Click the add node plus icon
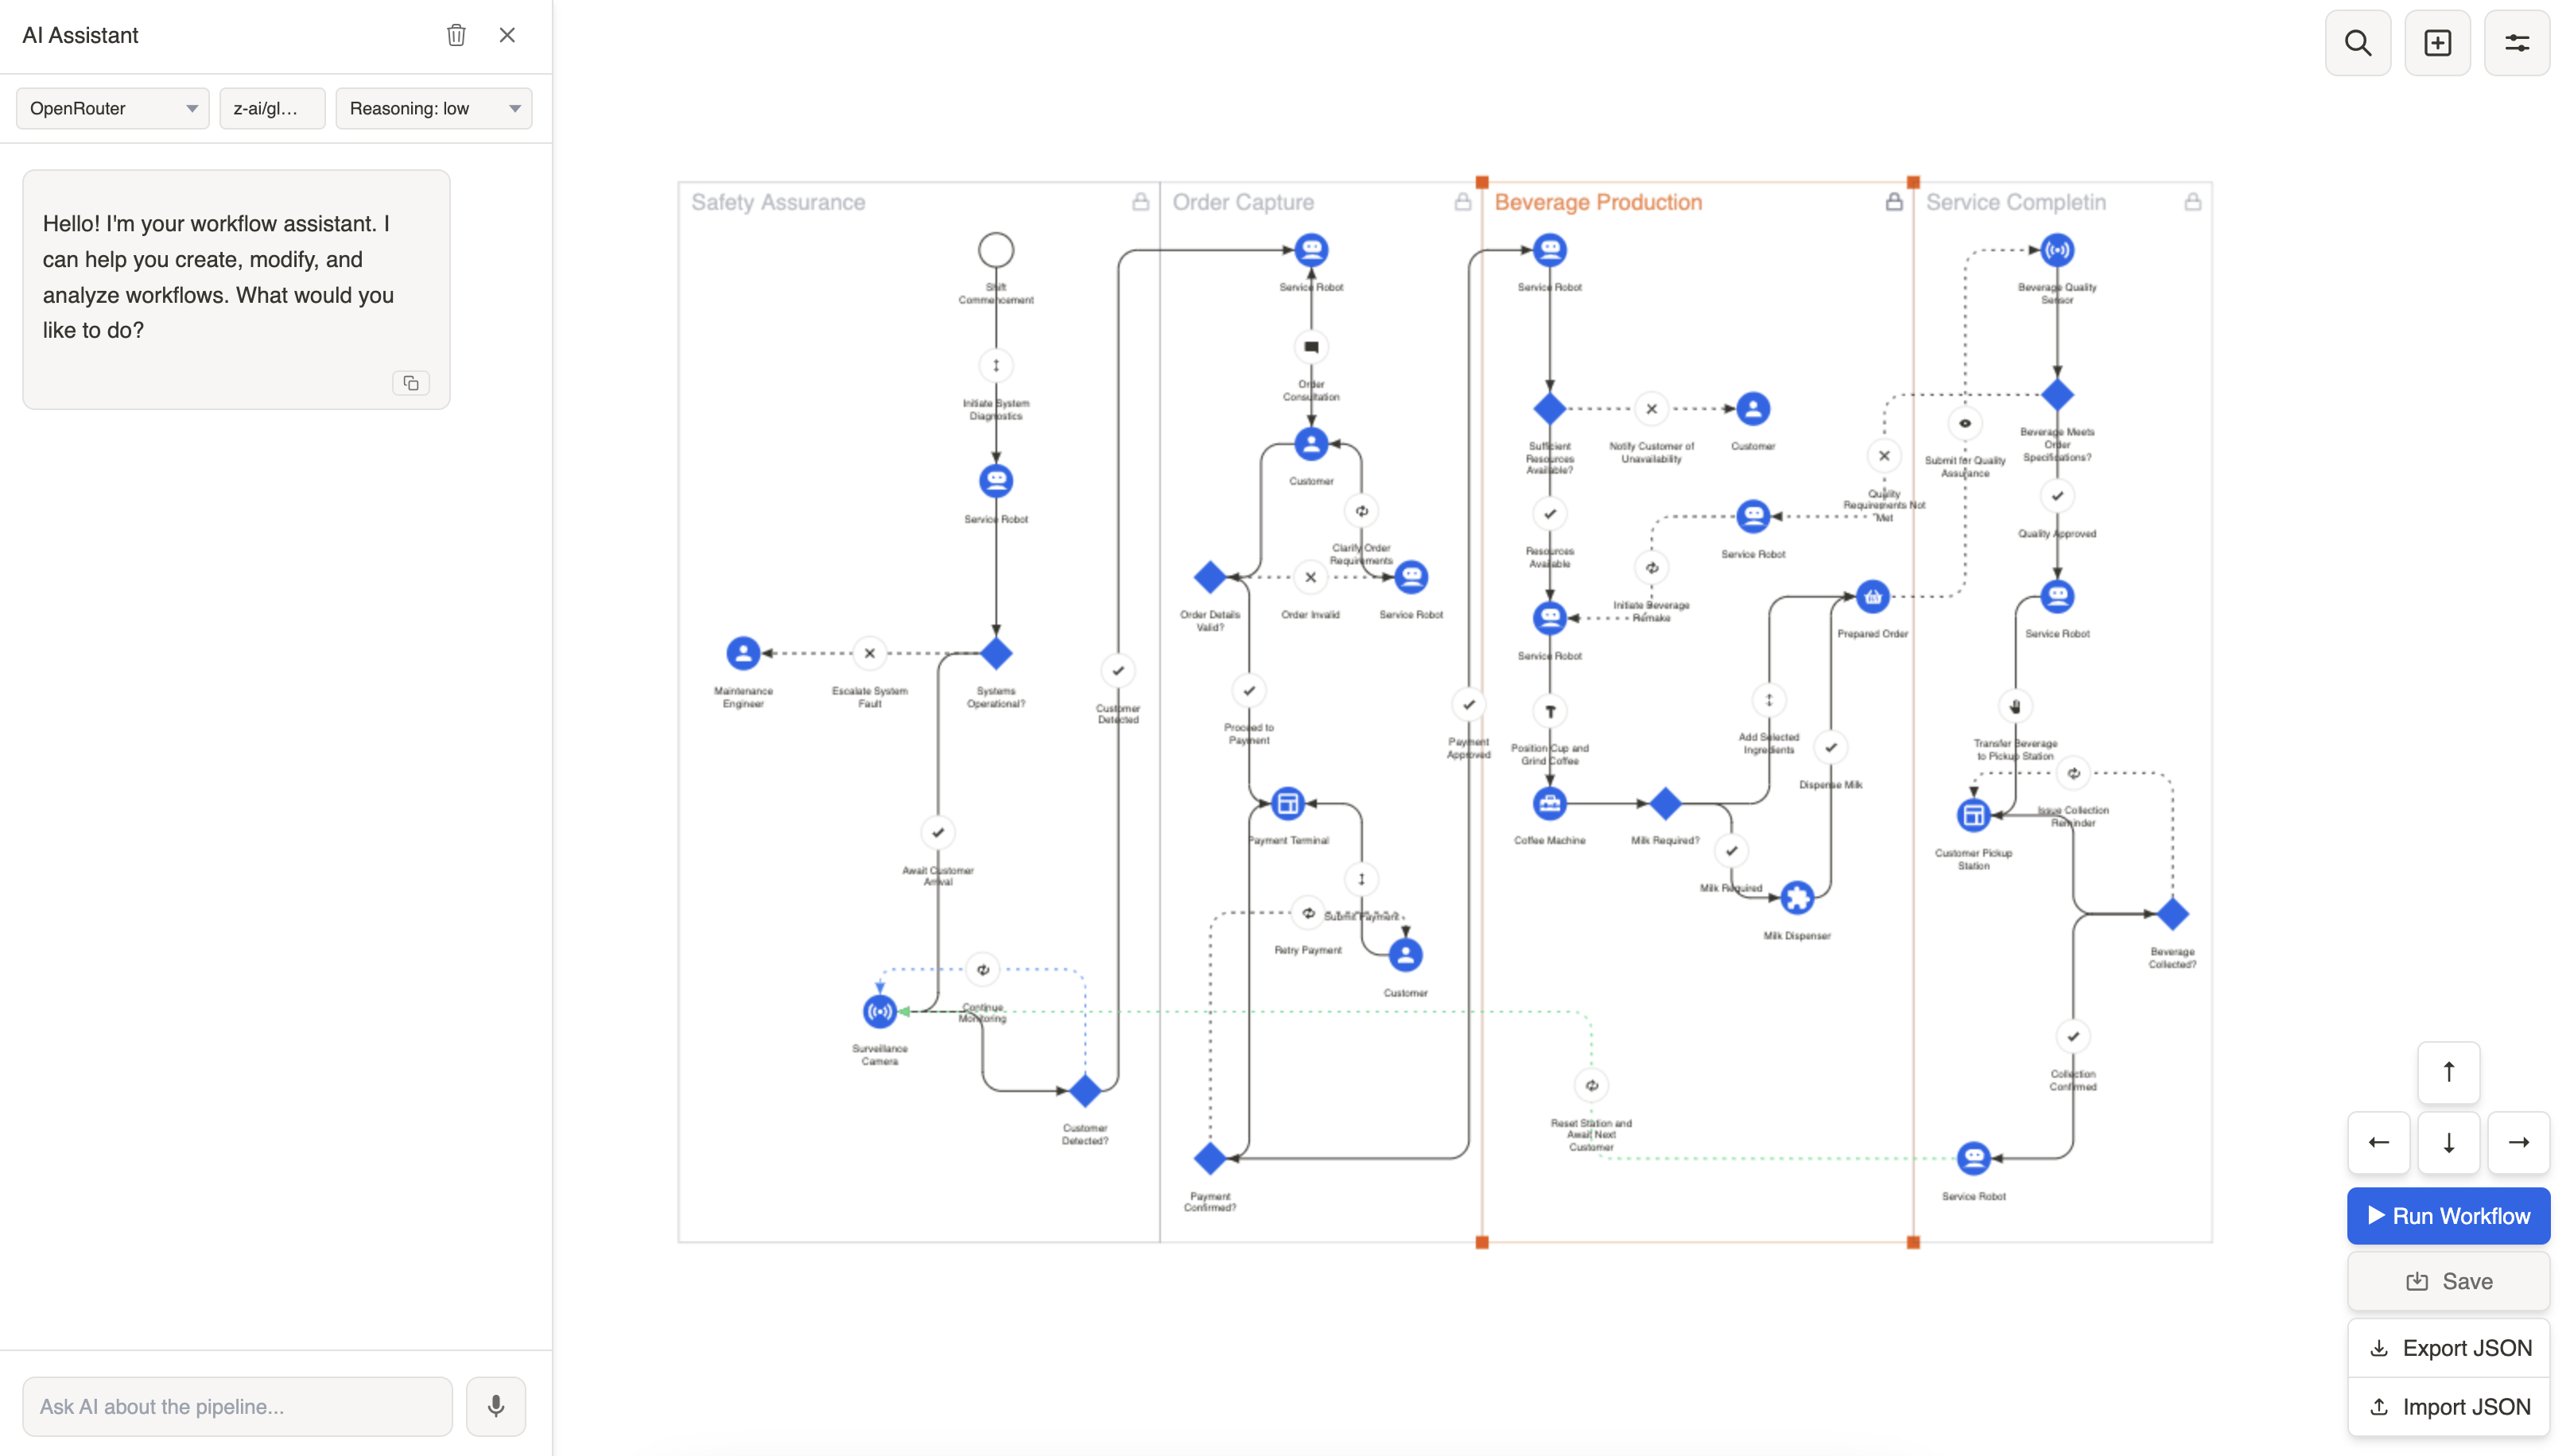This screenshot has height=1456, width=2570. point(2438,43)
